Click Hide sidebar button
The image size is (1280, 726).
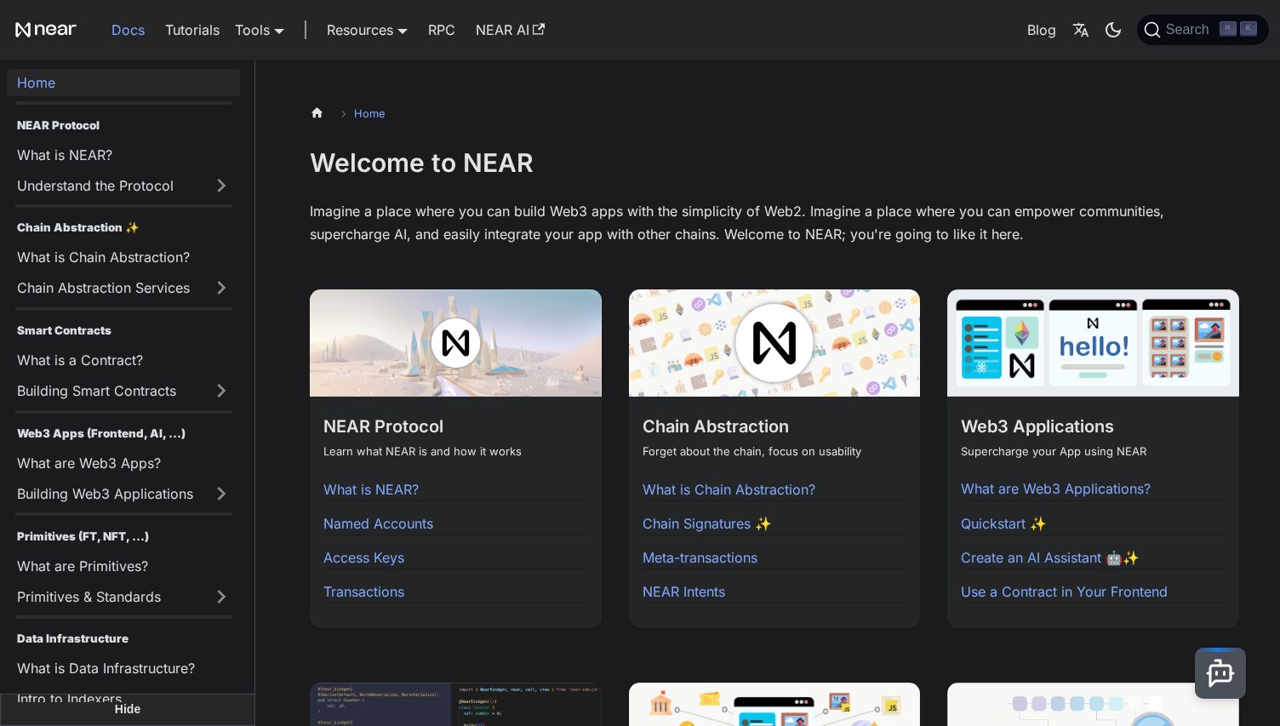[x=128, y=709]
